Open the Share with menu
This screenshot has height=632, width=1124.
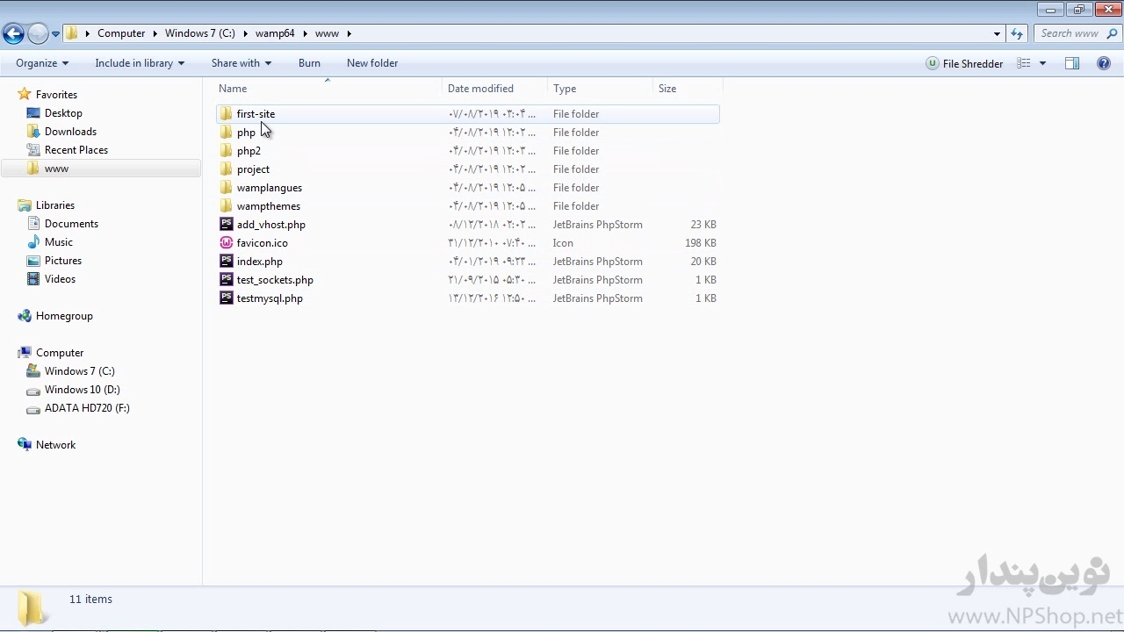click(241, 63)
